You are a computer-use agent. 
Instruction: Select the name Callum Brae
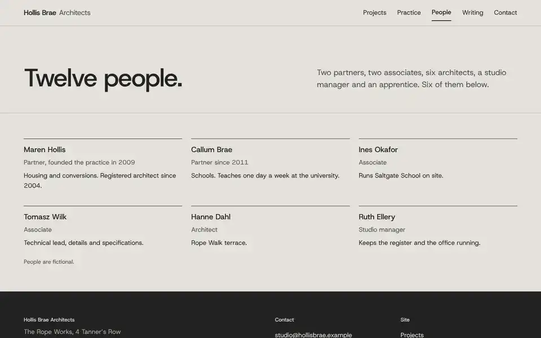(211, 150)
